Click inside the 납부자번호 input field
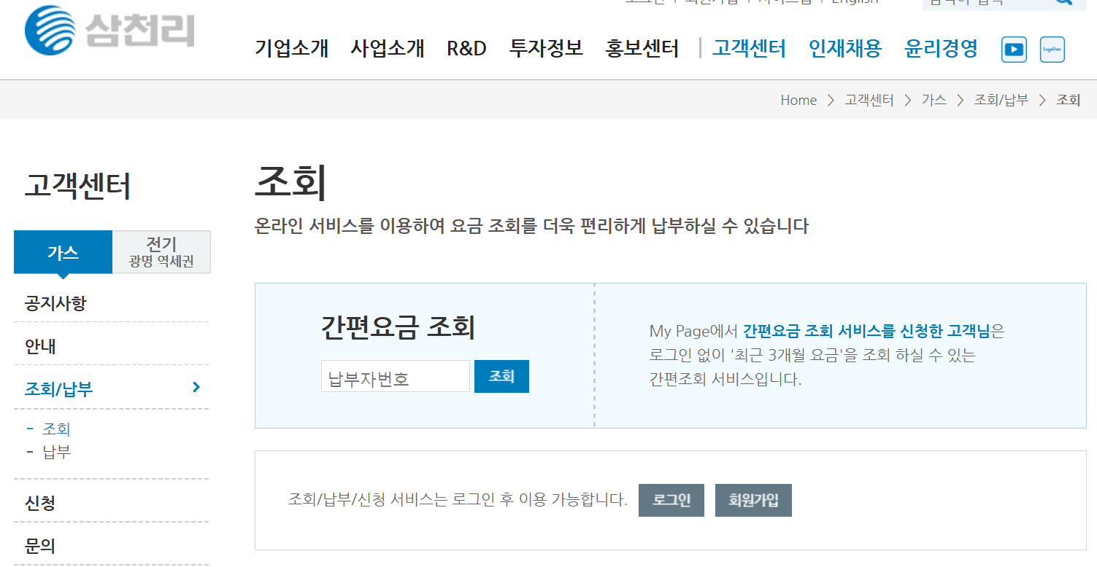Viewport: 1097px width, 567px height. click(x=395, y=376)
